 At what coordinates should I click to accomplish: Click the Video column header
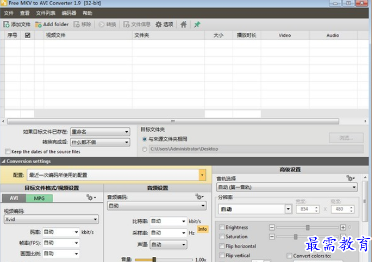pyautogui.click(x=285, y=35)
